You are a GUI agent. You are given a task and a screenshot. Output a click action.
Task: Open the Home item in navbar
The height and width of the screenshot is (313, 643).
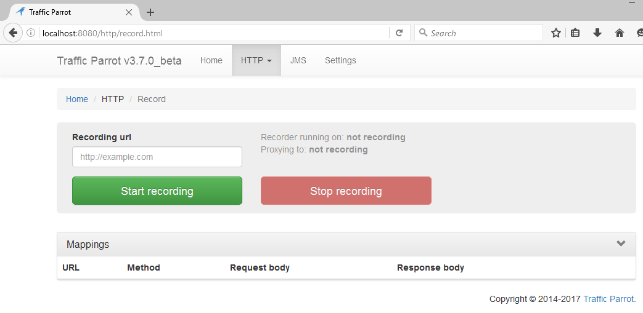pyautogui.click(x=211, y=60)
